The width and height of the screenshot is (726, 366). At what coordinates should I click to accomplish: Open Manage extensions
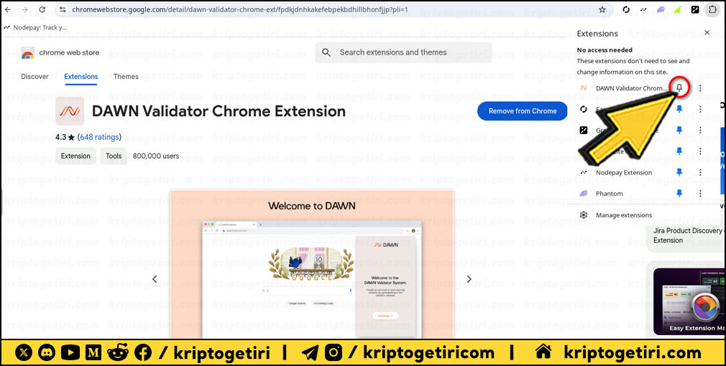point(624,215)
